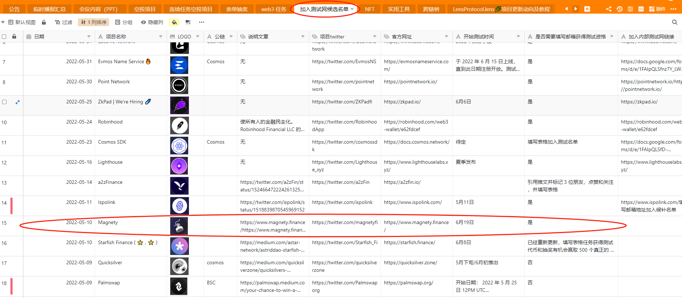This screenshot has height=298, width=682.
Task: Open 公链 column dropdown arrow
Action: pyautogui.click(x=231, y=37)
